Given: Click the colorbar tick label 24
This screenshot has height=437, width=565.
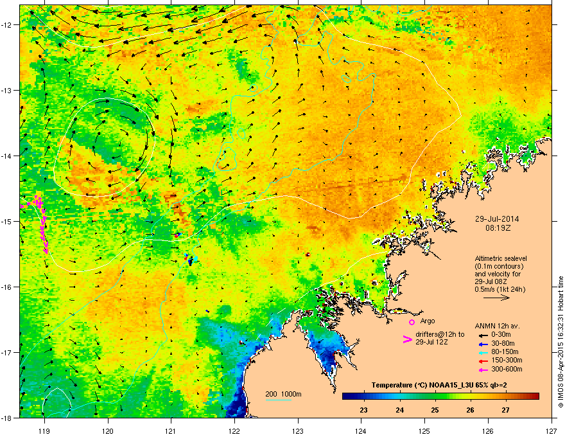Looking at the screenshot, I should pos(399,410).
